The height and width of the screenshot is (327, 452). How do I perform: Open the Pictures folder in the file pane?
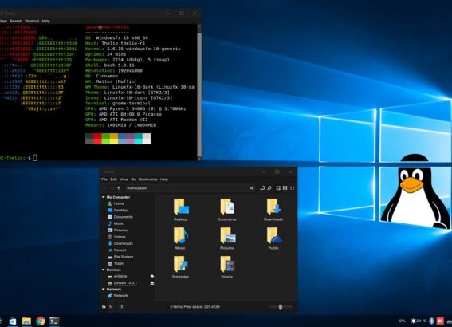(x=227, y=238)
